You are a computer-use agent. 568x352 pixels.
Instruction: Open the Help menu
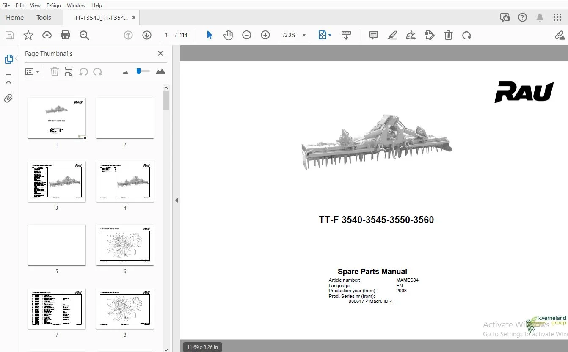click(x=97, y=5)
